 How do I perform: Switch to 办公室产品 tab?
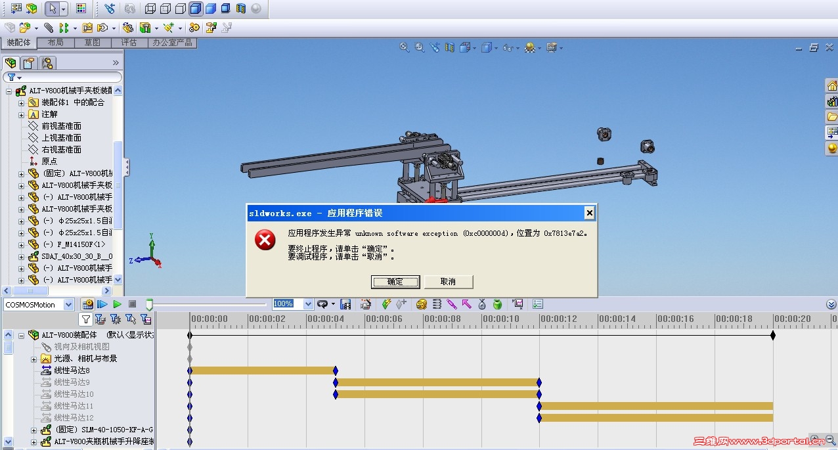172,43
